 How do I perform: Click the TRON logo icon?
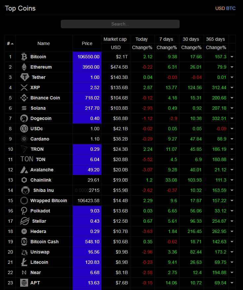[x=24, y=149]
